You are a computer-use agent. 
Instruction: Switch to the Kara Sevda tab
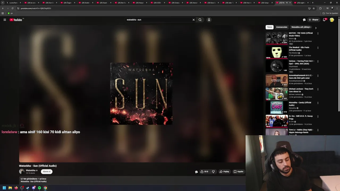point(211,3)
